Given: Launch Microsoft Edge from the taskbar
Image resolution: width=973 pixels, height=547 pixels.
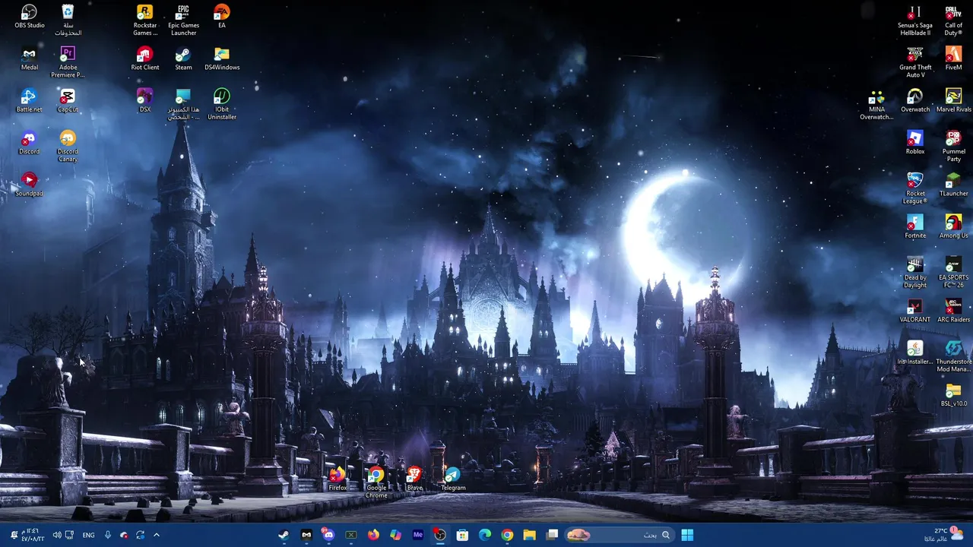Looking at the screenshot, I should (x=485, y=535).
